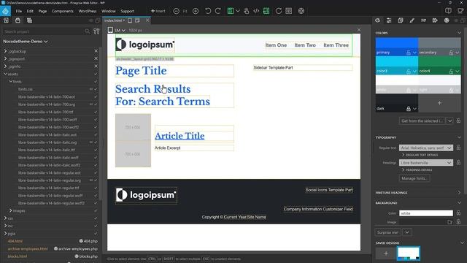Open the Edit menu
Viewport: 467px width, 263px height.
[30, 11]
